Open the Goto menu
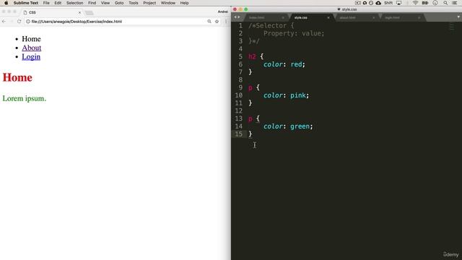Viewport: 462px width, 260px height. click(119, 3)
